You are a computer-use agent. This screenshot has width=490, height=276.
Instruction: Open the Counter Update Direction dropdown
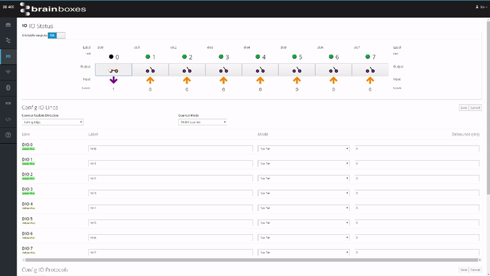click(52, 122)
